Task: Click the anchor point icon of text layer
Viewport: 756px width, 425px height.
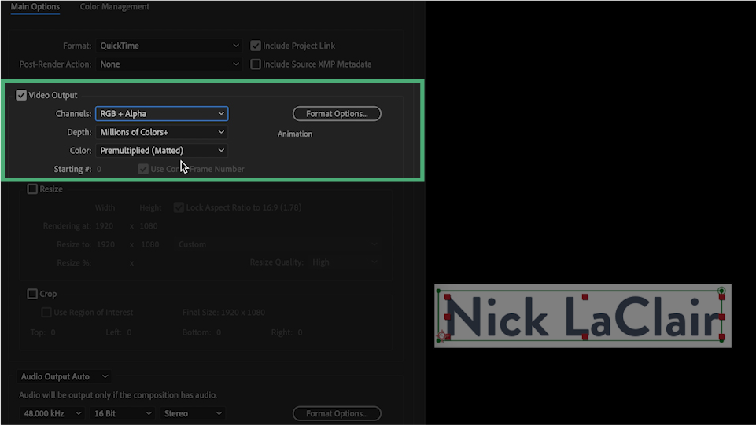Action: [442, 337]
